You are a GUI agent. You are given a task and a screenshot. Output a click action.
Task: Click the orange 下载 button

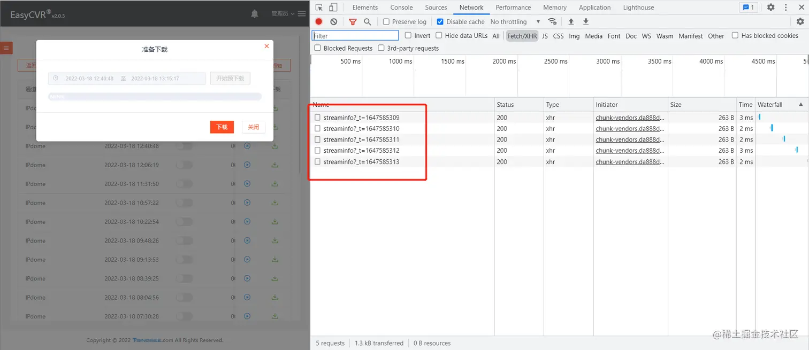tap(222, 127)
